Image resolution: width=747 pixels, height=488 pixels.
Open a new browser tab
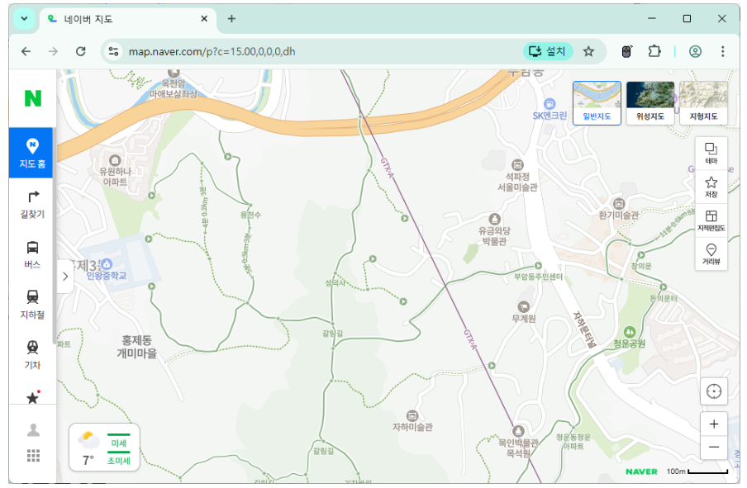coord(231,19)
